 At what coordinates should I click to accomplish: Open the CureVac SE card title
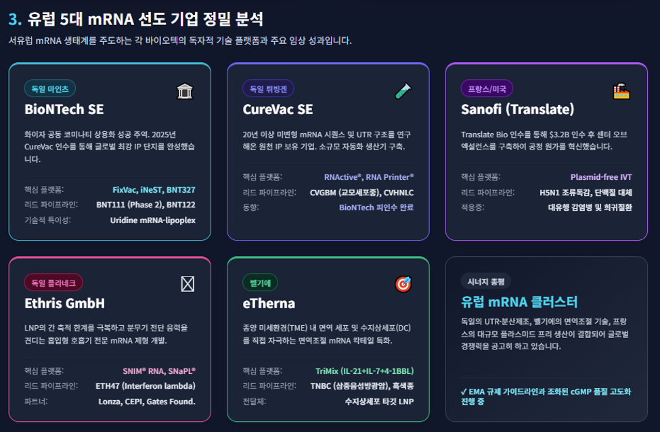278,110
